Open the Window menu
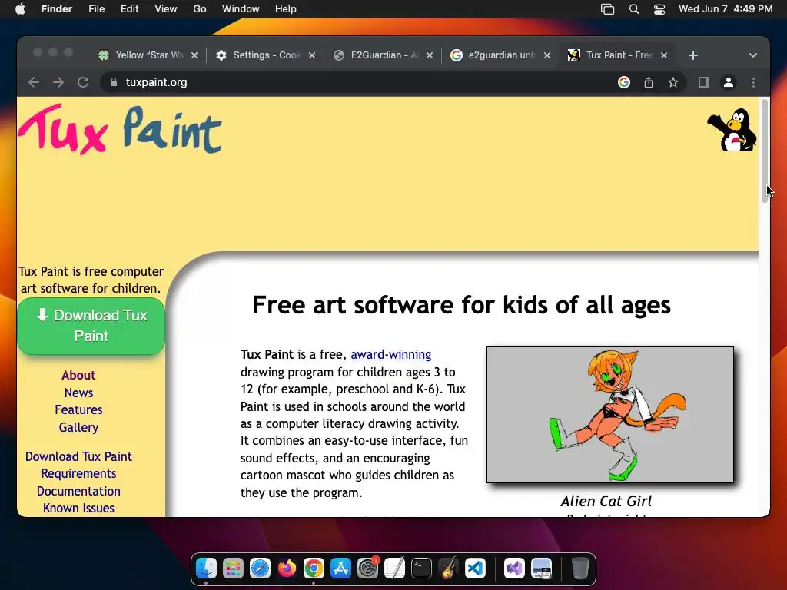Screen dimensions: 787x590 click(x=241, y=9)
